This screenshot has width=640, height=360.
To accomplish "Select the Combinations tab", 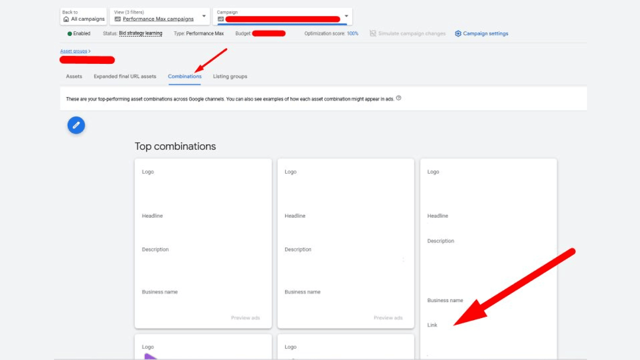I will coord(184,76).
